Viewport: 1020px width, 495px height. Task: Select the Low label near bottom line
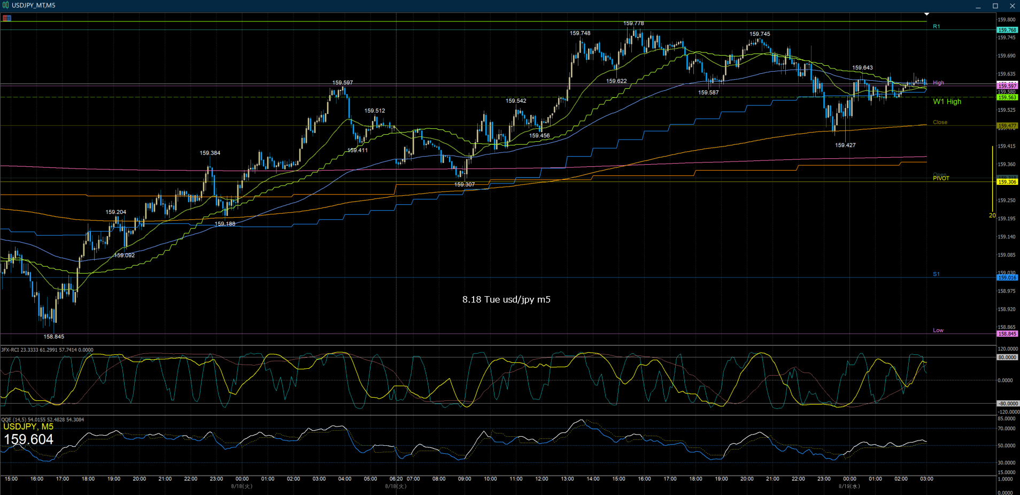pyautogui.click(x=938, y=330)
